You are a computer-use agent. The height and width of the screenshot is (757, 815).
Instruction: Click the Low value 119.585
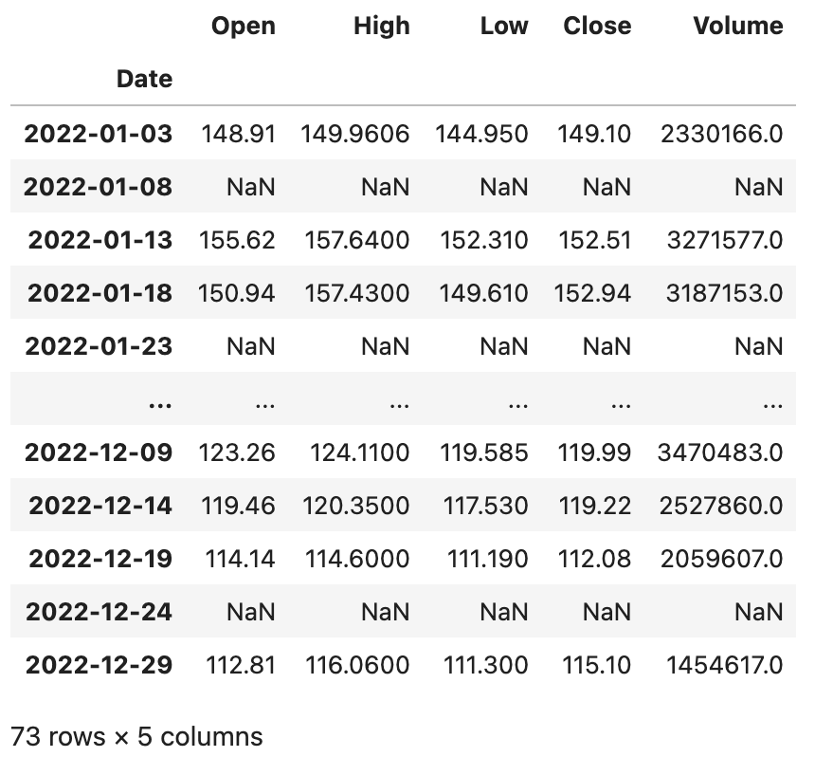(484, 452)
